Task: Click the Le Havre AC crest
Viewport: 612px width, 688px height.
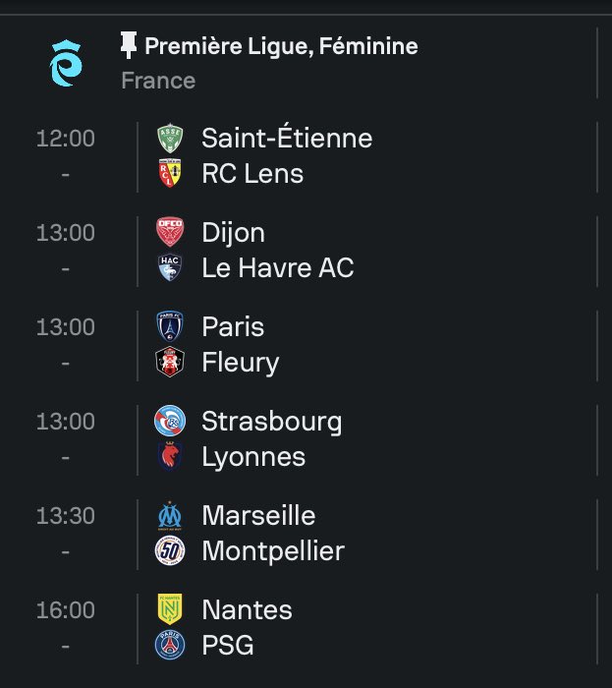Action: pos(170,268)
